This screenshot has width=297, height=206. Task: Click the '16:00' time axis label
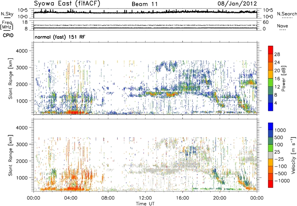183,198
